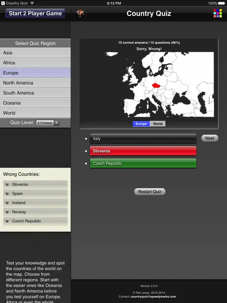Tap the question mark help icon
The width and height of the screenshot is (227, 303).
pos(80,13)
